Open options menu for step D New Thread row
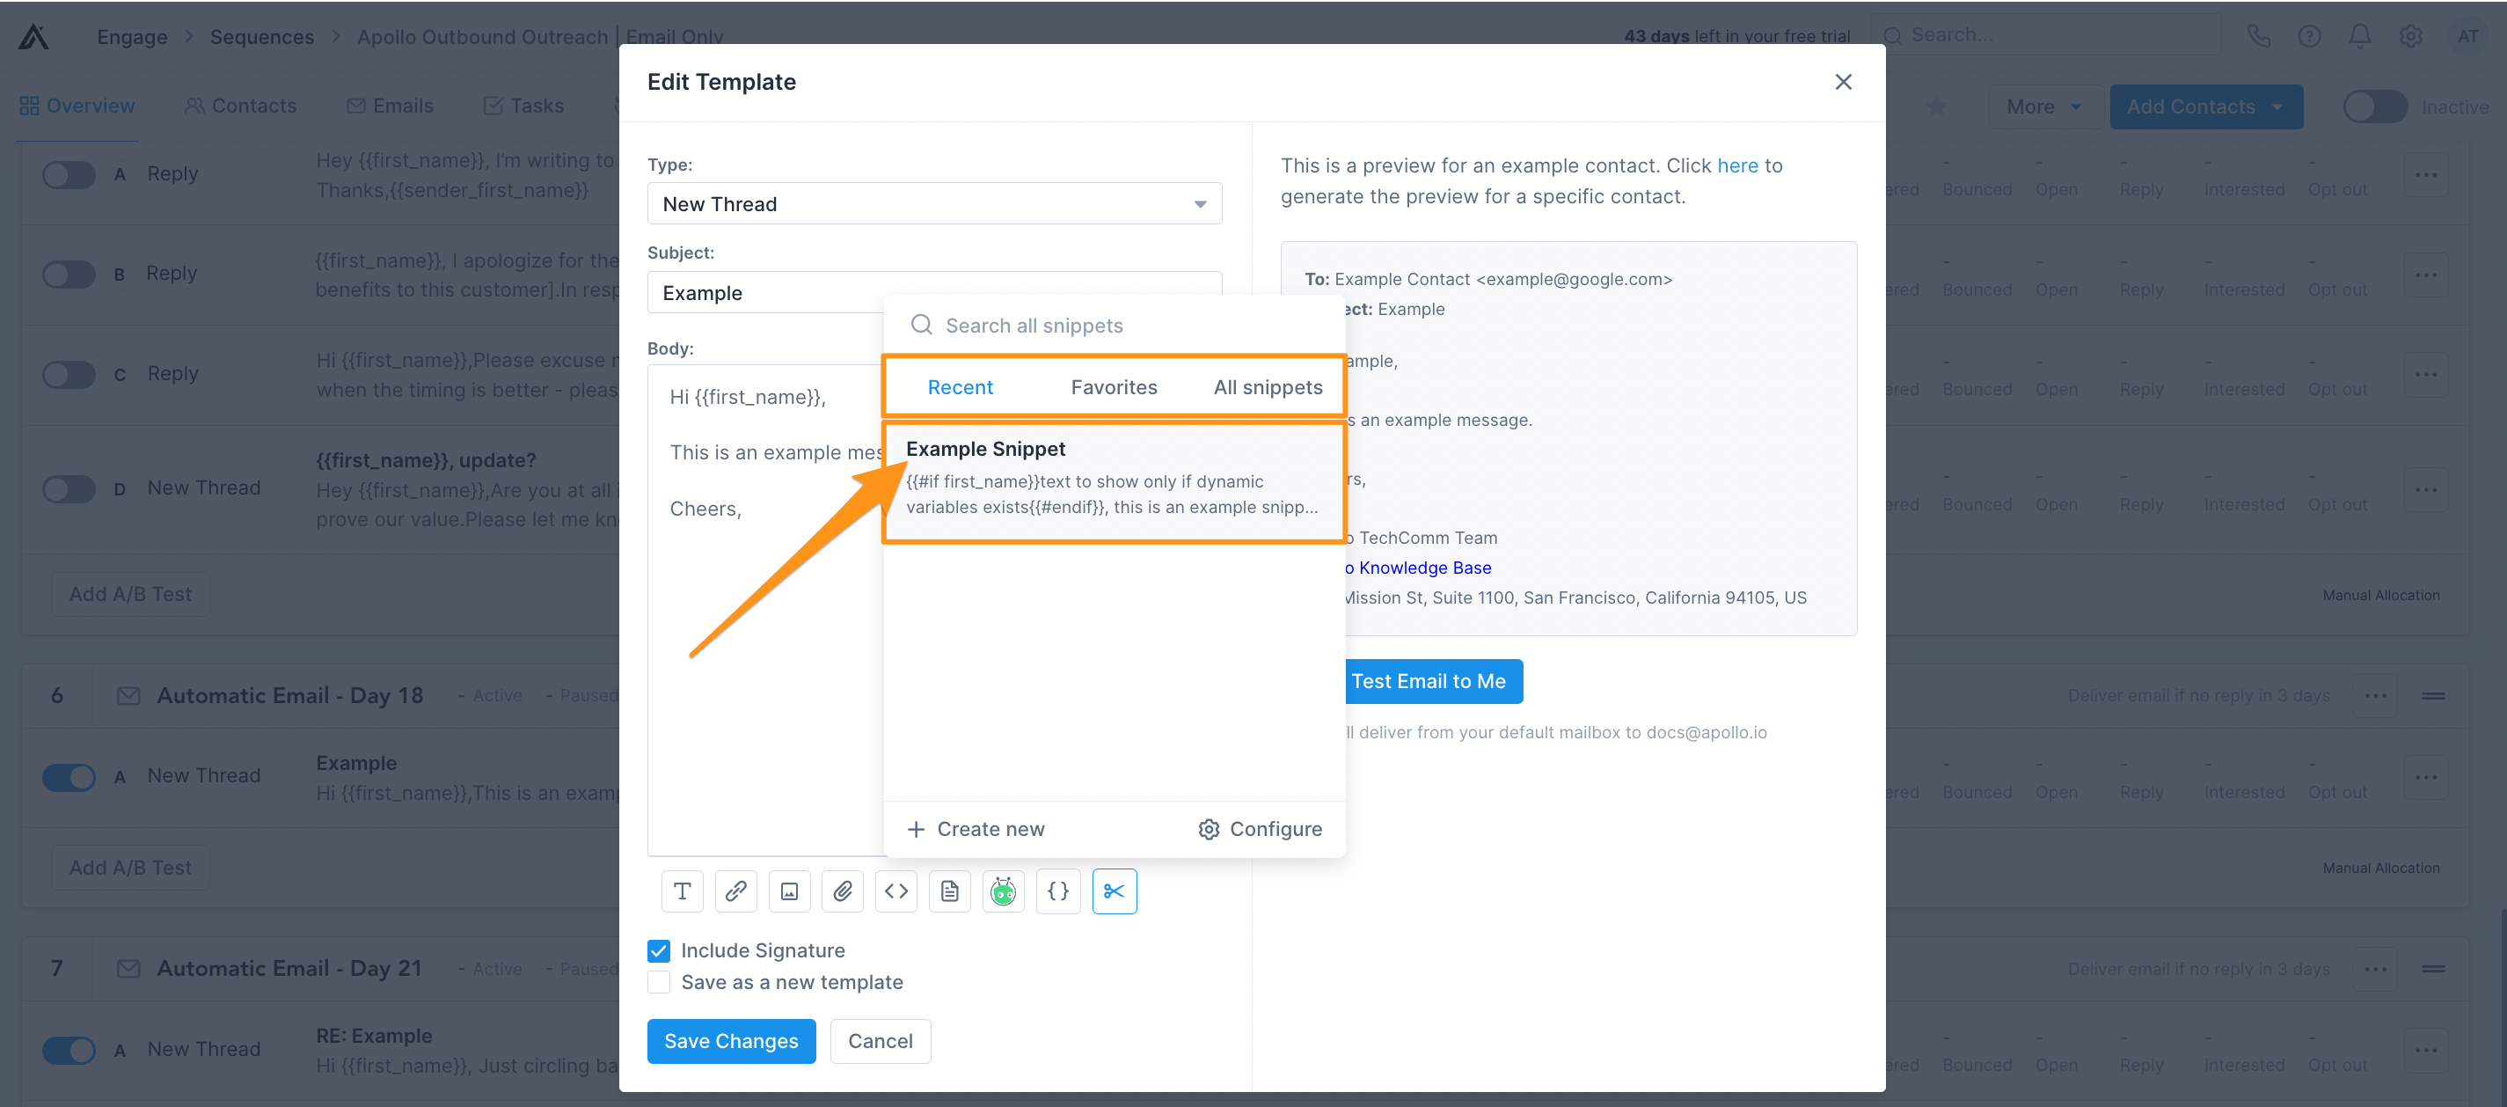Viewport: 2507px width, 1107px height. coord(2426,488)
